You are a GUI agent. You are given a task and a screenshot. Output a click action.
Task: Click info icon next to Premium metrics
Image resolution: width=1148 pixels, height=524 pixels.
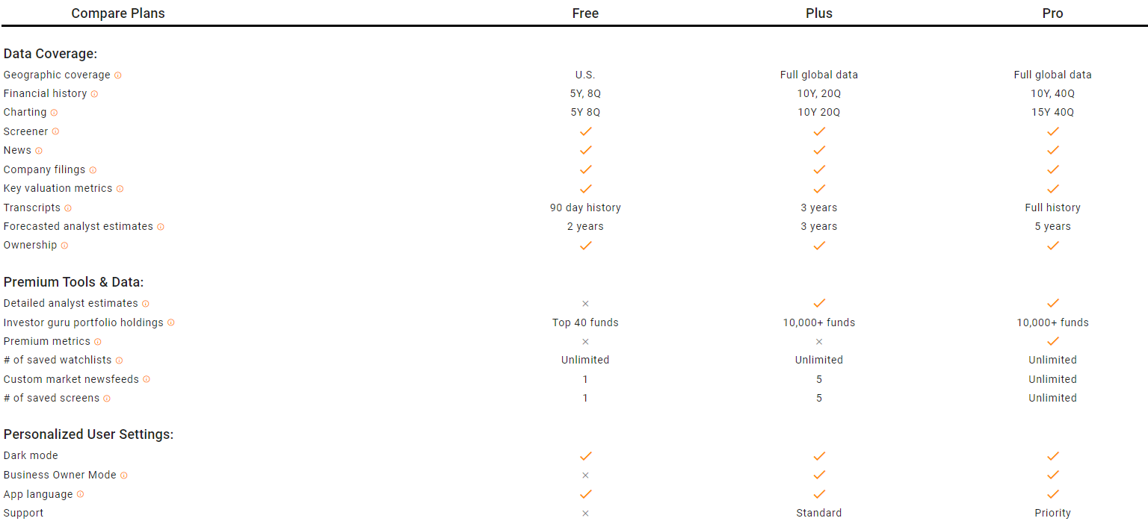point(97,342)
